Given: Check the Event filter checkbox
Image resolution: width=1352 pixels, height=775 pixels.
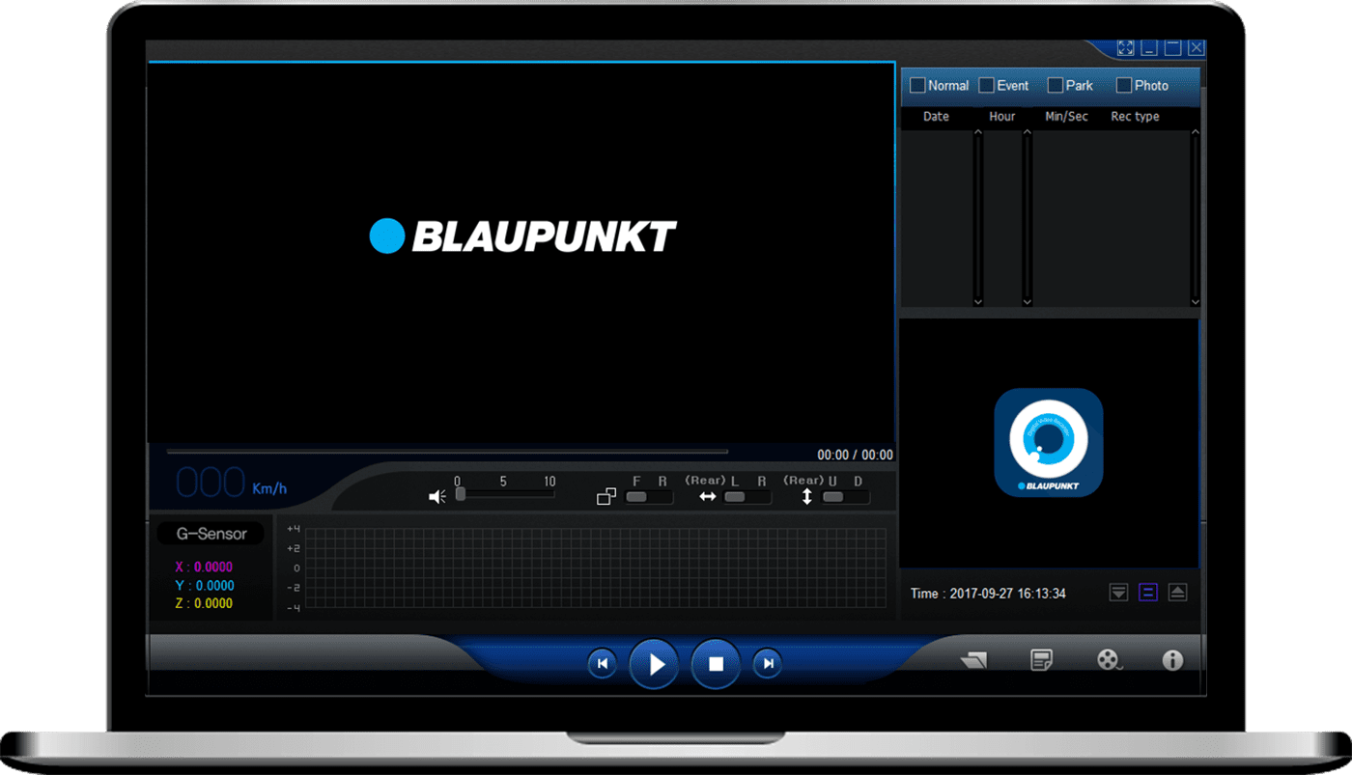Looking at the screenshot, I should click(x=986, y=85).
